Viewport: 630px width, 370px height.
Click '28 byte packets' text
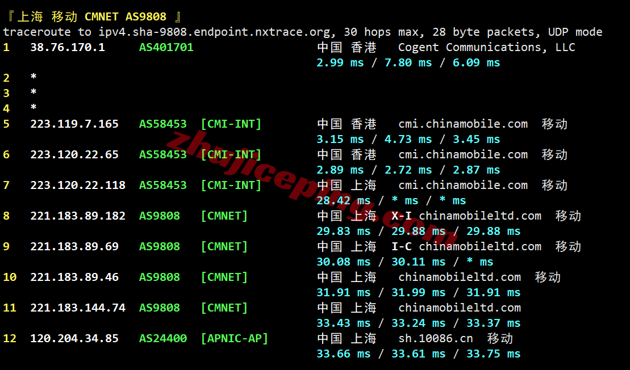[x=483, y=32]
